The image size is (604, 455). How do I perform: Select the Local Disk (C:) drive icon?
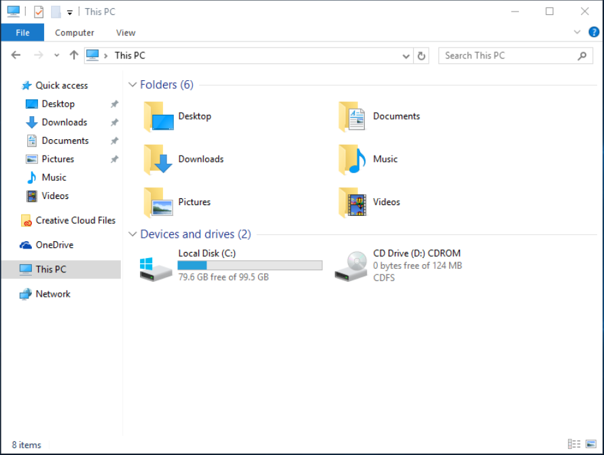click(x=156, y=268)
